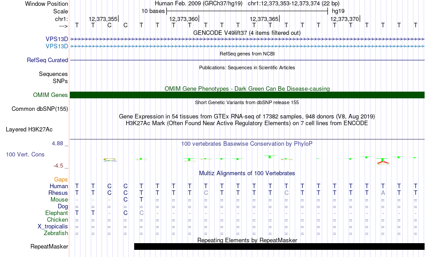
Task: Open the RefSeq Curated track label
Action: coord(47,60)
